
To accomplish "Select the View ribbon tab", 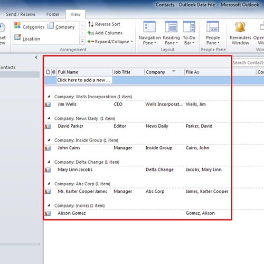I will click(x=76, y=14).
